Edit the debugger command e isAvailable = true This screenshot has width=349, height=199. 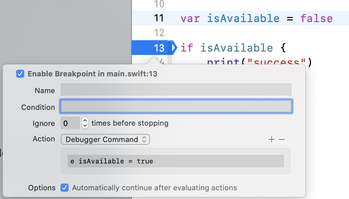click(x=175, y=161)
